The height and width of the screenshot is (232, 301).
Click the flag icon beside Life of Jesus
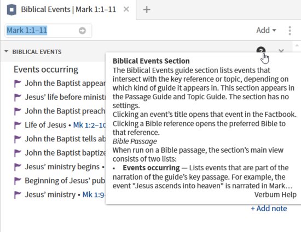pyautogui.click(x=18, y=125)
